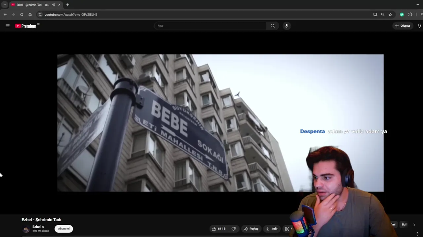Select the İlgili filter chip

click(x=404, y=224)
